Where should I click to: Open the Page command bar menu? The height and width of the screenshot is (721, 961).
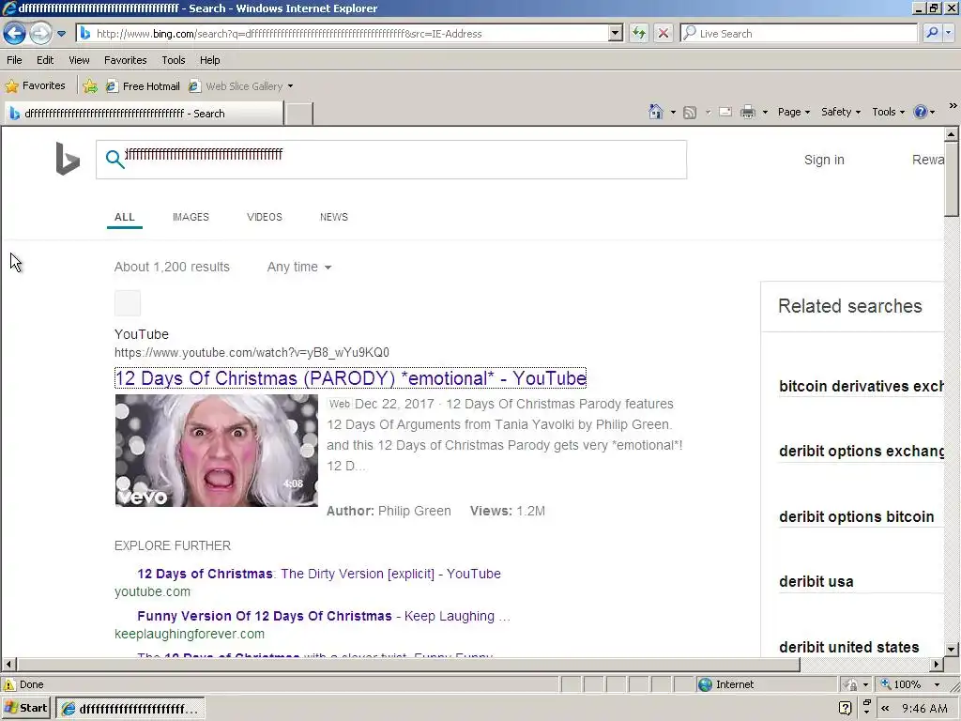pos(794,112)
